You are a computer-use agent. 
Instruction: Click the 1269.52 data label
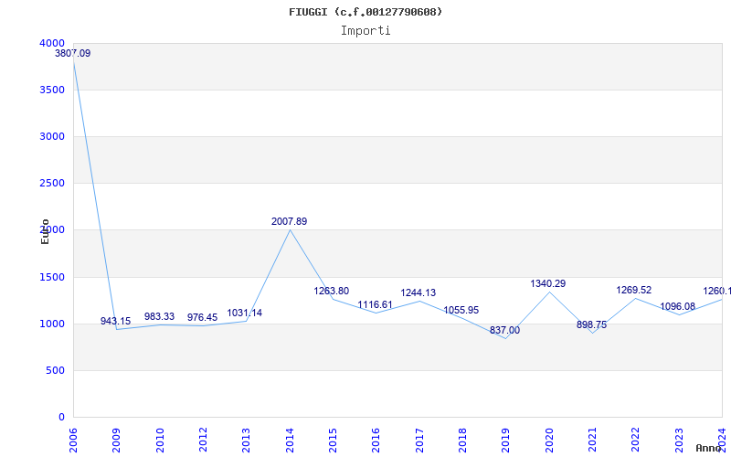[x=634, y=290]
